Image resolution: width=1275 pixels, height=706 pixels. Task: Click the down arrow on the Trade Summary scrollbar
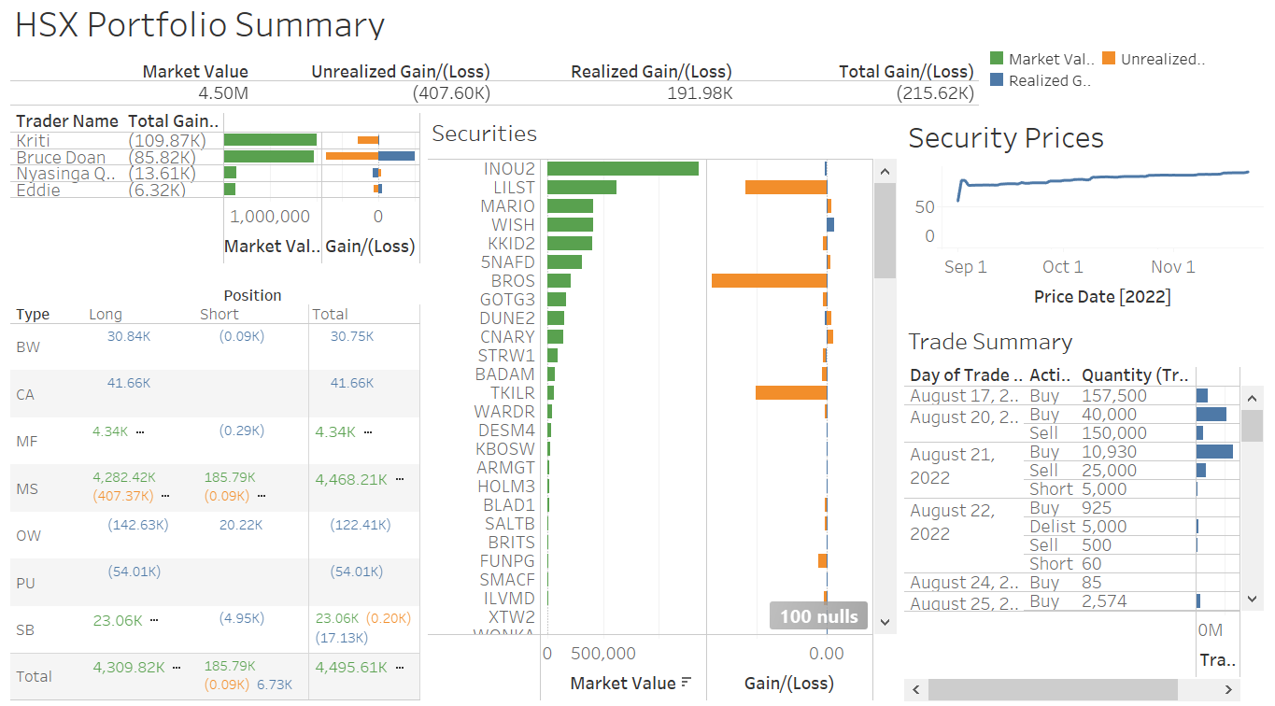click(x=1253, y=599)
